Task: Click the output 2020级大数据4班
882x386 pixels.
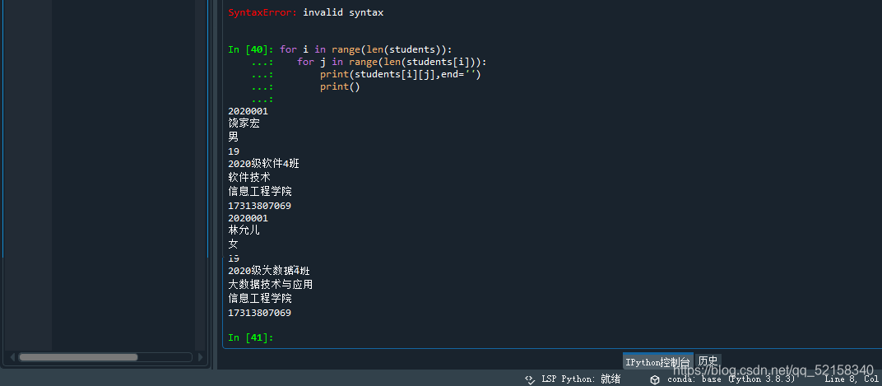Action: (269, 271)
